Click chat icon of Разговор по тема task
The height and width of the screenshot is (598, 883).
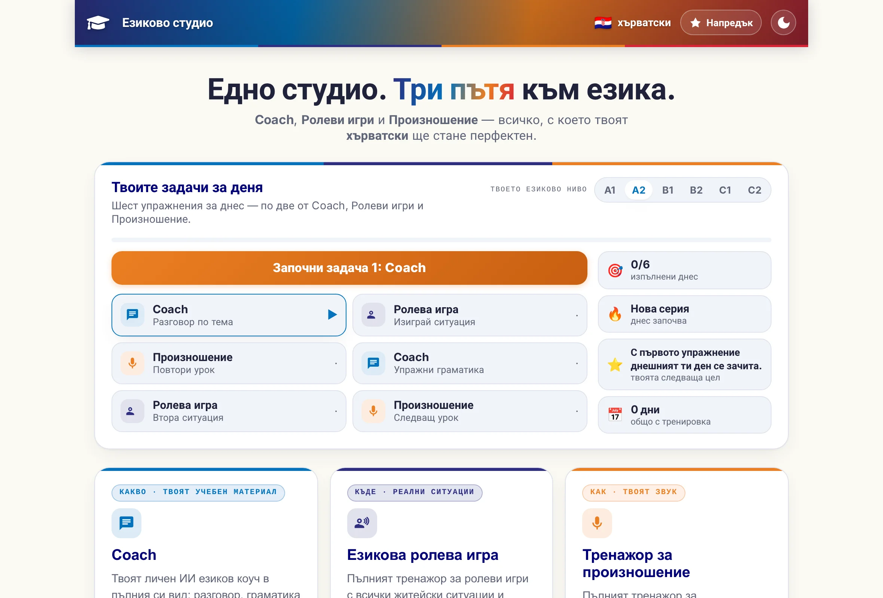tap(132, 315)
